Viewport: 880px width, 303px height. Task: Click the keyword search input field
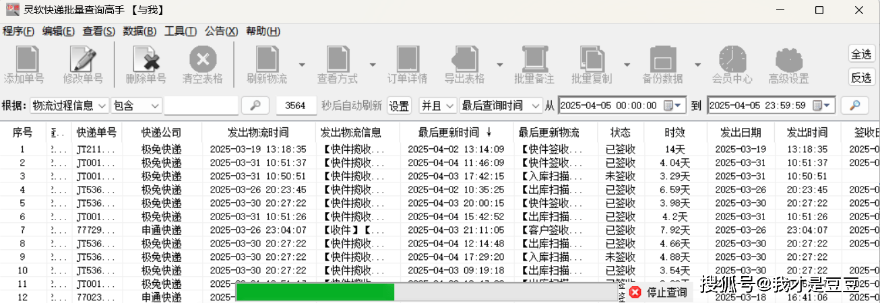(x=201, y=106)
